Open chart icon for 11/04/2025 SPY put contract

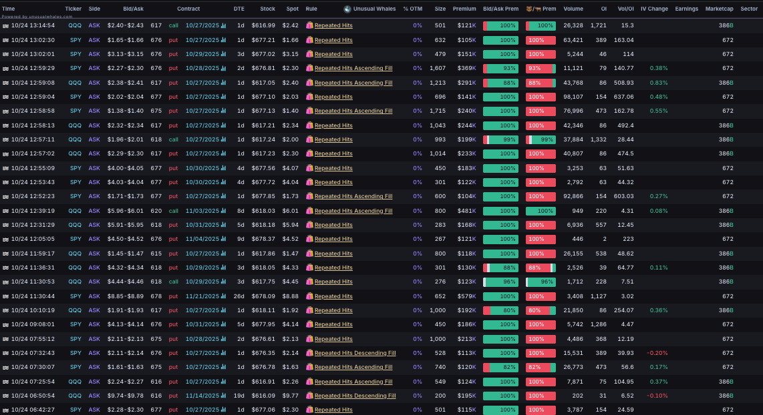pos(223,239)
